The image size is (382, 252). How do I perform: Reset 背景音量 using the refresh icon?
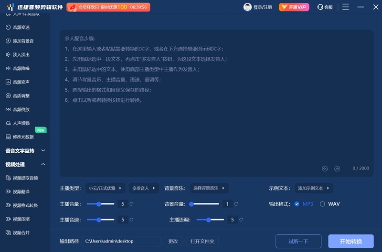pyautogui.click(x=236, y=204)
